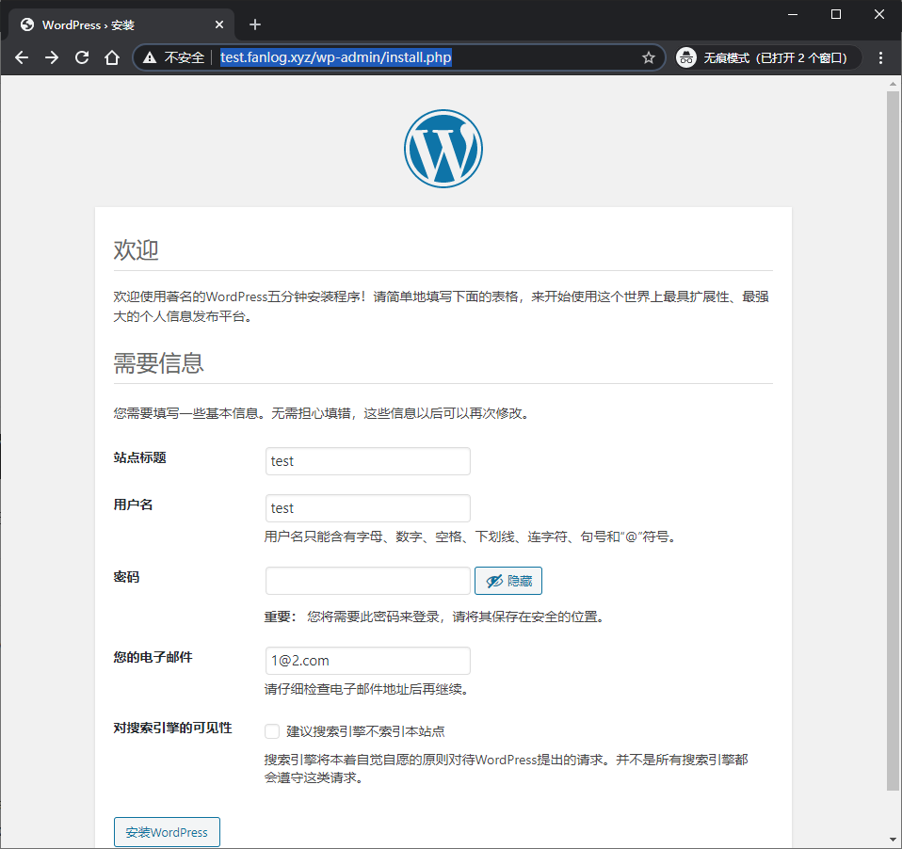Focus the 站点标题 input field
The height and width of the screenshot is (849, 902).
(367, 461)
